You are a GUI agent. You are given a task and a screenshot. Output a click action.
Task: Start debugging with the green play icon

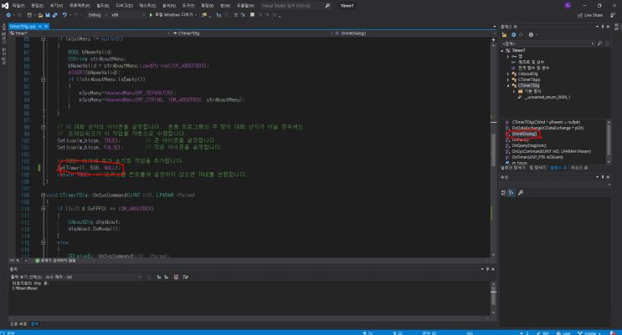click(x=151, y=15)
